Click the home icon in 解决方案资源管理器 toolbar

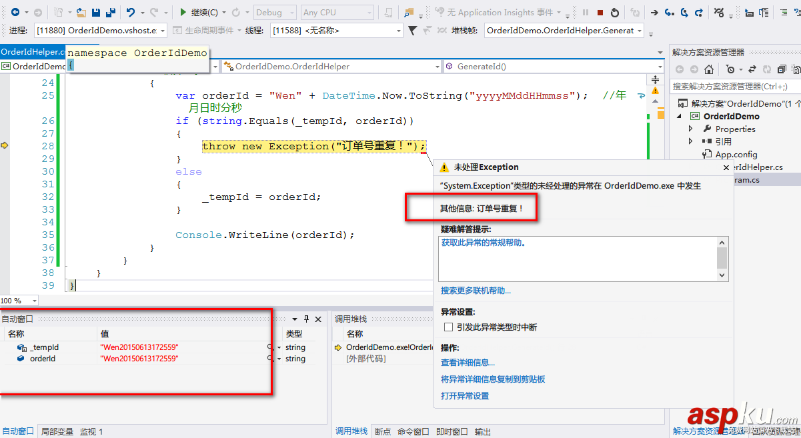tap(709, 69)
